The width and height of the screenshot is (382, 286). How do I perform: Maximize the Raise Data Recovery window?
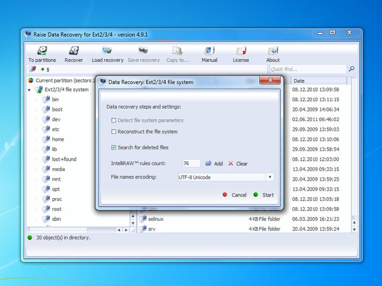pos(332,32)
